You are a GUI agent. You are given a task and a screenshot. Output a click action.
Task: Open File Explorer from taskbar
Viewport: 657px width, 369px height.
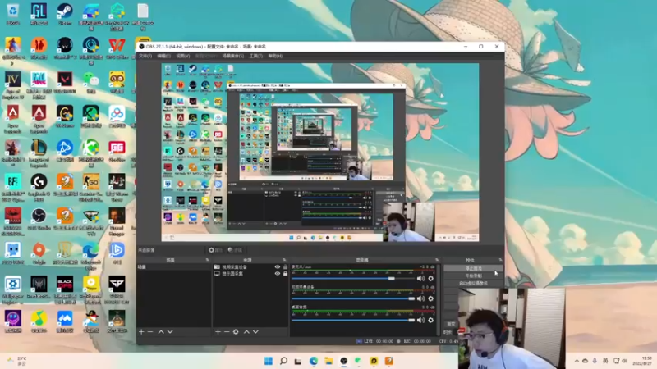point(328,361)
